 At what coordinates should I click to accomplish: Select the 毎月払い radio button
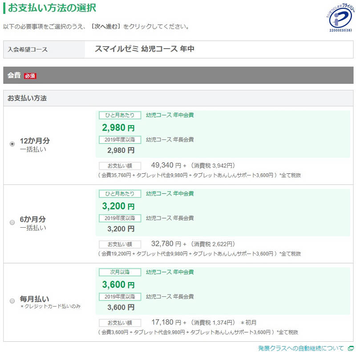coord(12,301)
